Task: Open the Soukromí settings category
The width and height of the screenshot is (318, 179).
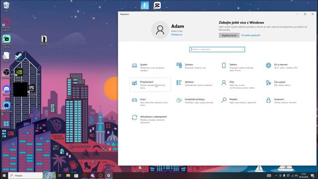Action: coord(284,102)
